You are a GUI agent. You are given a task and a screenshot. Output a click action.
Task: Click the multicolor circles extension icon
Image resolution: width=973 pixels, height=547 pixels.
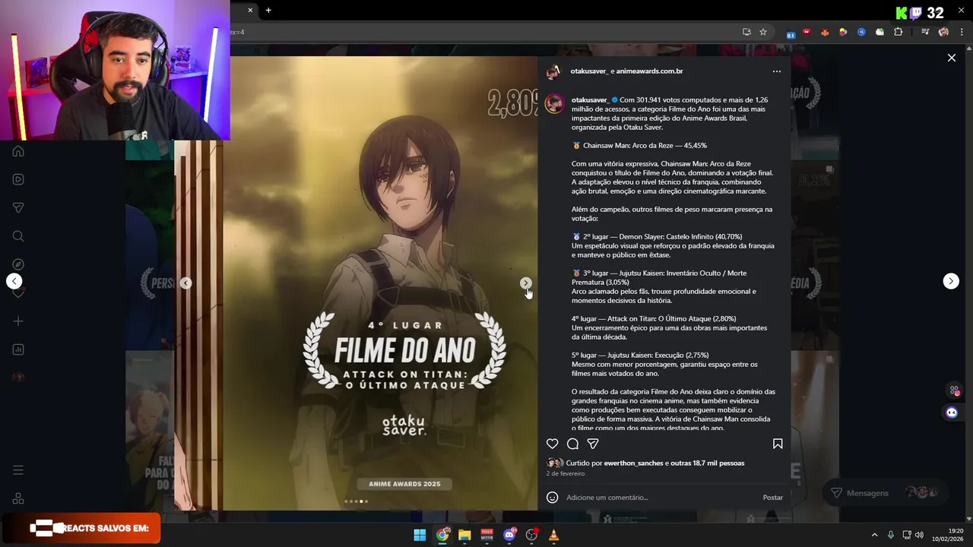pos(843,32)
